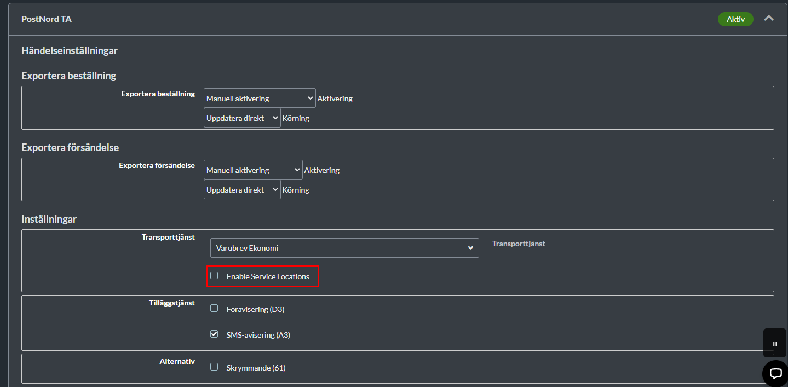Open Exportera försändelse Körning dropdown
The height and width of the screenshot is (387, 788).
point(242,190)
